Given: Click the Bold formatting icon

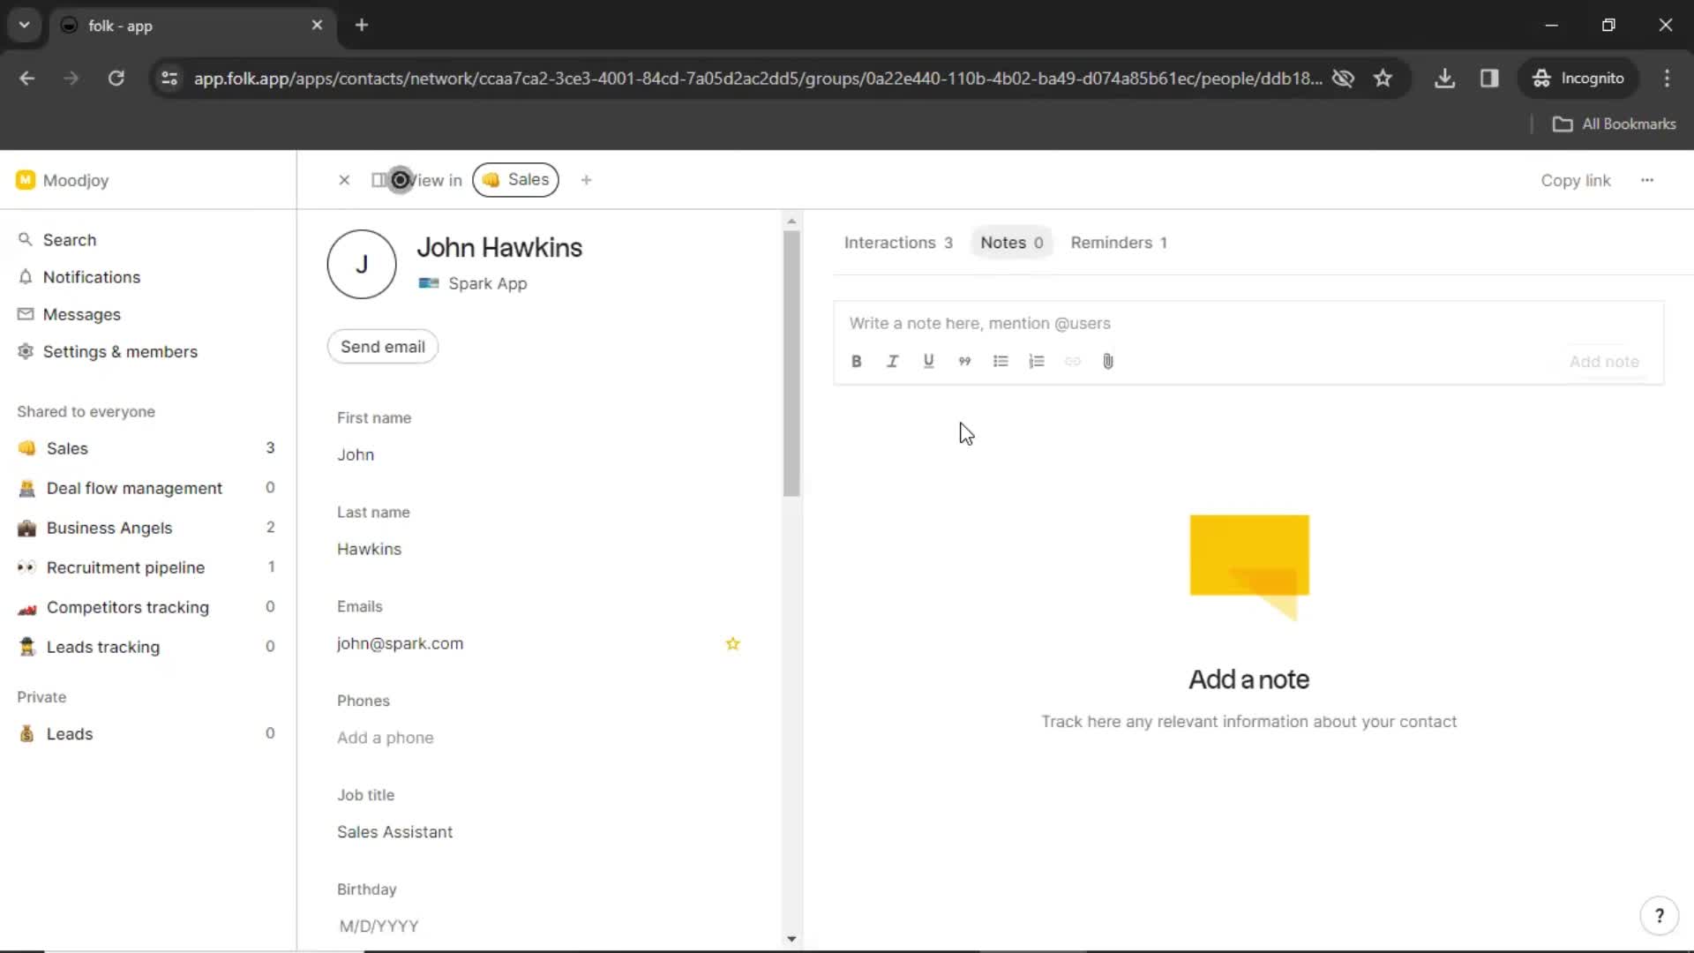Looking at the screenshot, I should tap(857, 361).
